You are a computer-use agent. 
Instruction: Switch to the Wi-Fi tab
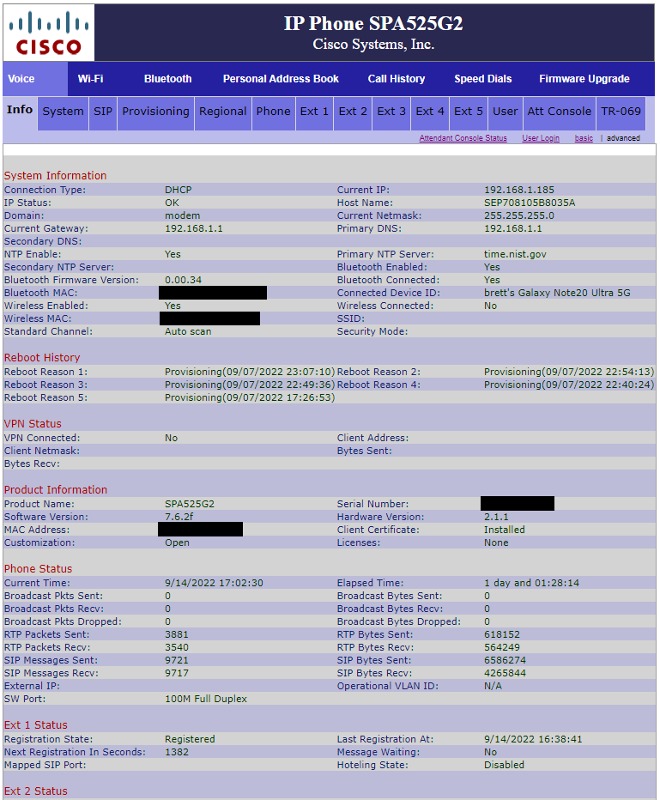[90, 79]
